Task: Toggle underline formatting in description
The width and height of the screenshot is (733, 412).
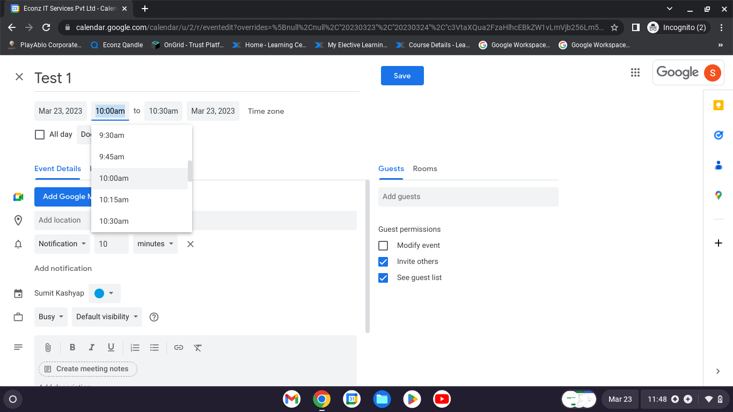Action: click(x=111, y=348)
